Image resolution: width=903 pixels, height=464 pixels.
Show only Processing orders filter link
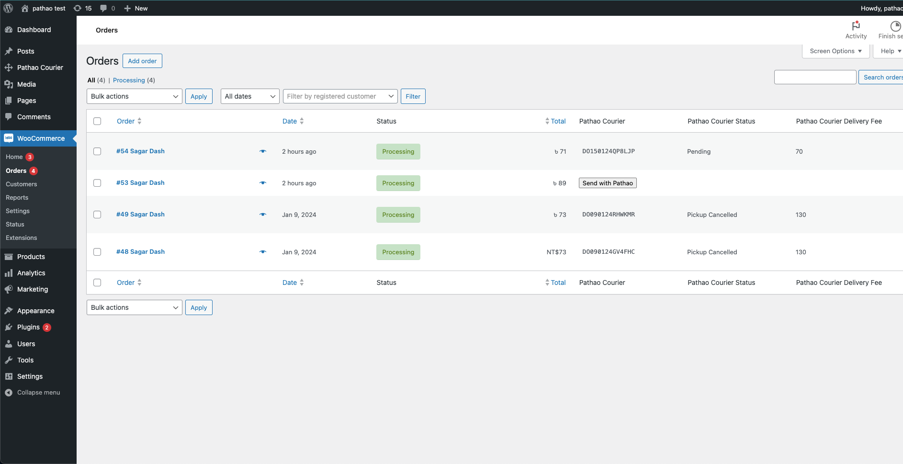[x=129, y=80]
